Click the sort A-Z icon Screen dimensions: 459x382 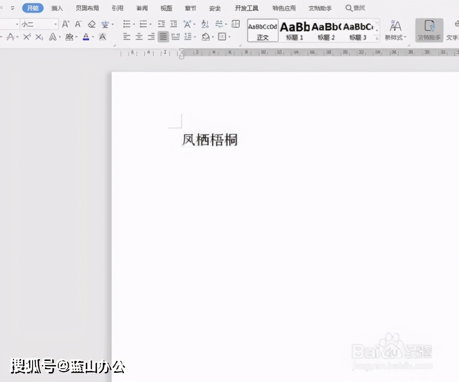point(205,24)
